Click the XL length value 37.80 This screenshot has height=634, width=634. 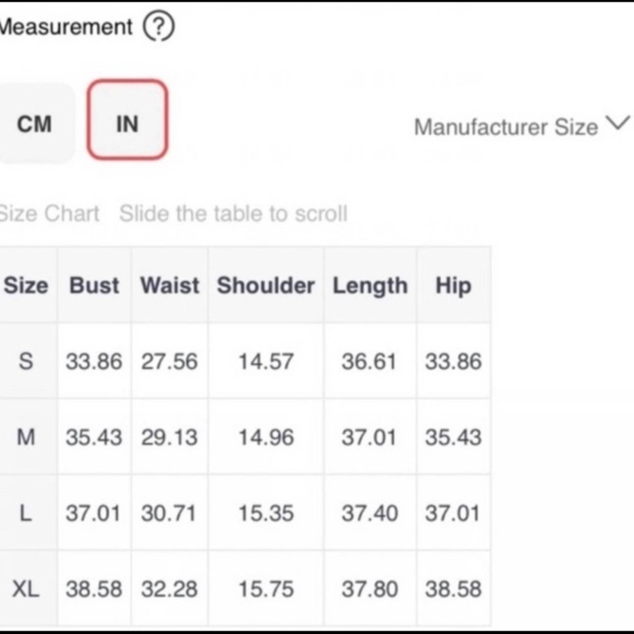(x=370, y=589)
